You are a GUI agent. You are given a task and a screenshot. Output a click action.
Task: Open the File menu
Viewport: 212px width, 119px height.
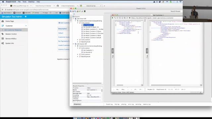19,2
